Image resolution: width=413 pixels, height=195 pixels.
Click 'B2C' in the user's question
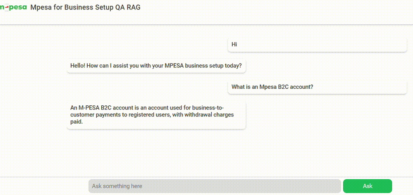click(x=284, y=87)
